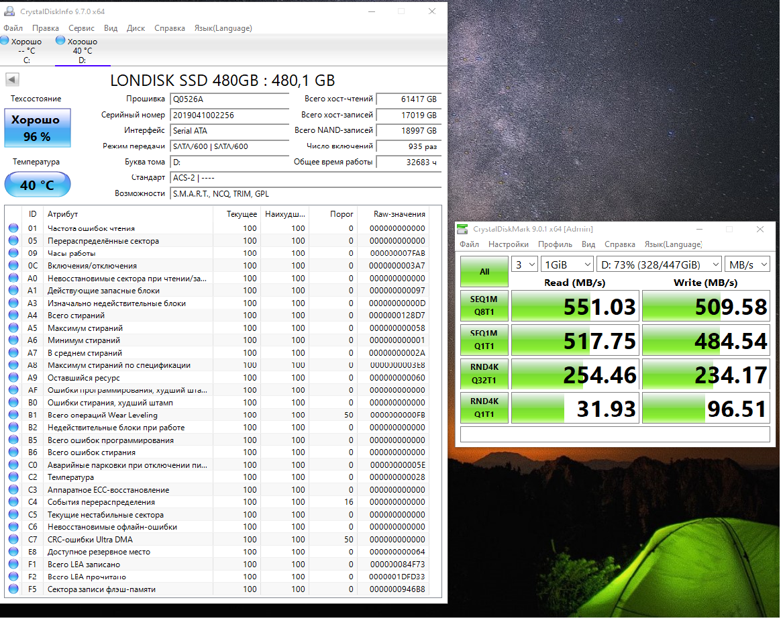Select the status orb for attribute 01
The image size is (783, 633).
[13, 228]
